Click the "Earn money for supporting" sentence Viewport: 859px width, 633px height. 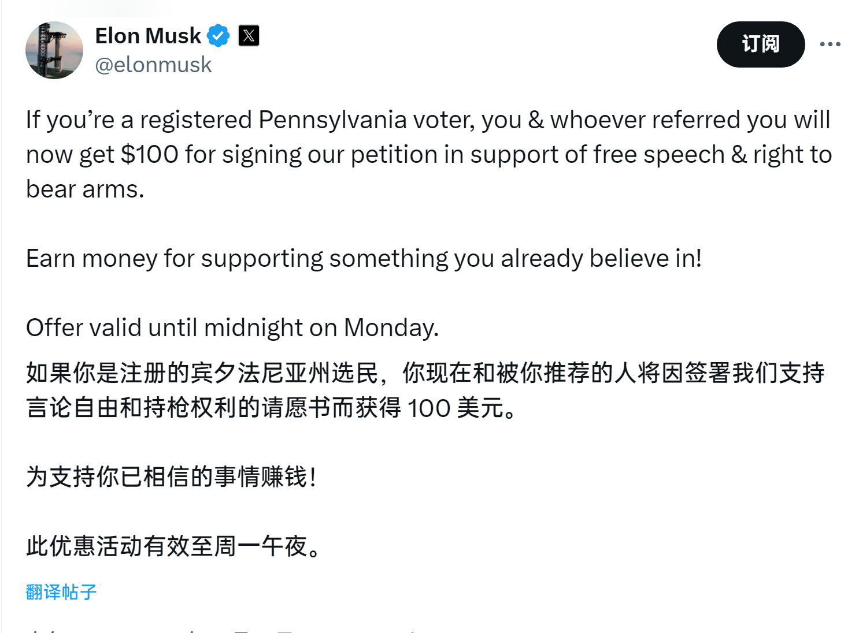(x=364, y=258)
